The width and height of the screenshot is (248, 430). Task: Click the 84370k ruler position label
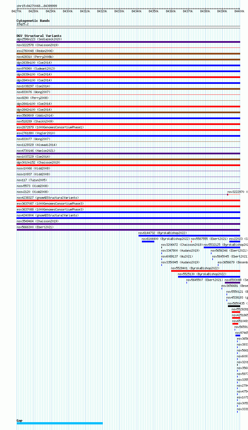click(x=188, y=11)
